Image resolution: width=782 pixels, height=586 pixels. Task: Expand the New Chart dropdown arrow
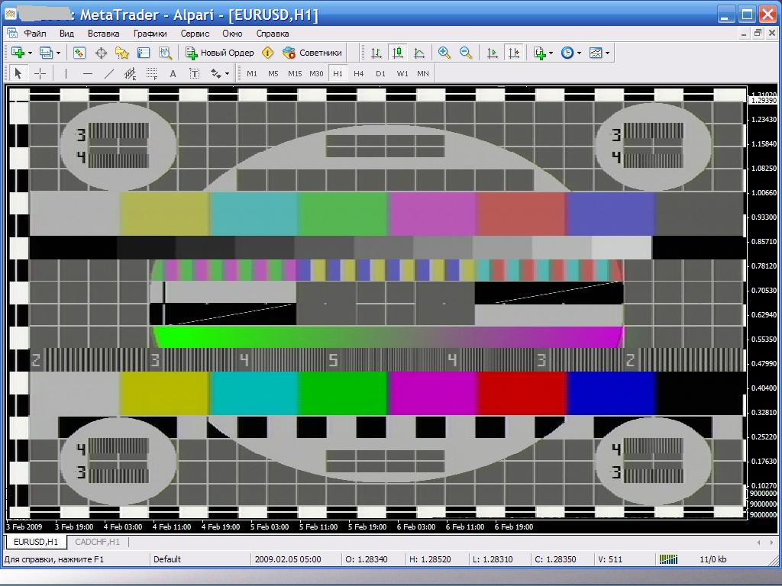(x=30, y=53)
